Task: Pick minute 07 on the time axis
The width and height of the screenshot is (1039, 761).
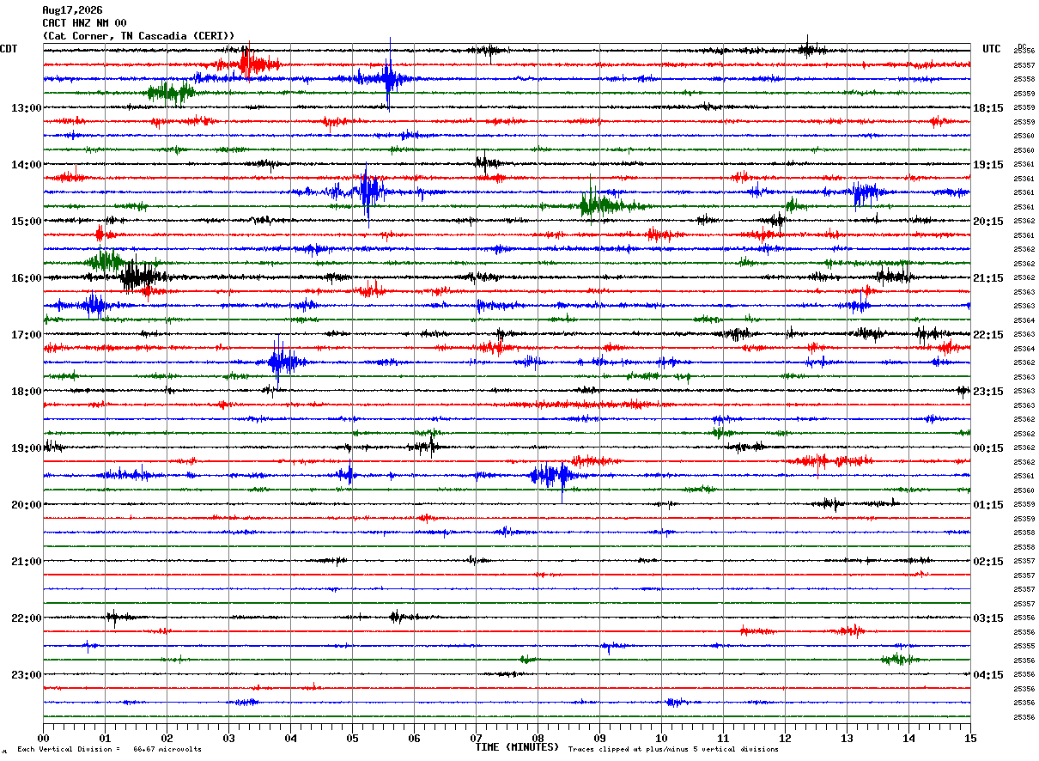Action: click(x=476, y=738)
